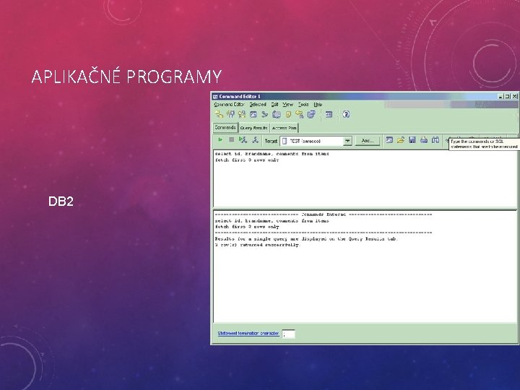Image resolution: width=520 pixels, height=390 pixels.
Task: Click 'Commands Entered' header in the output pane
Action: (x=324, y=214)
